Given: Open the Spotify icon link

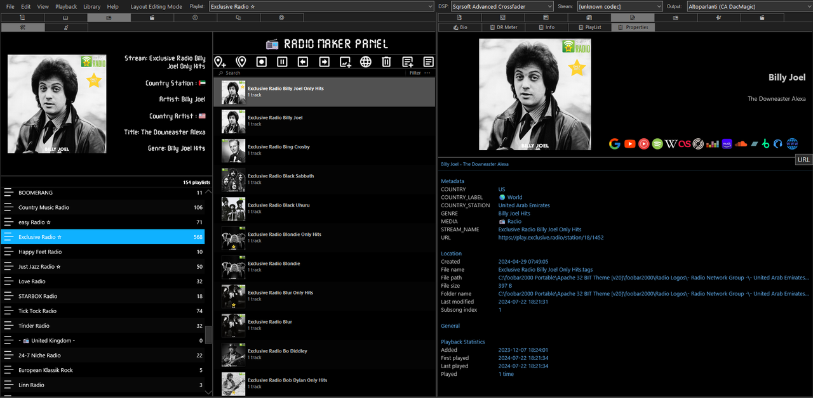Looking at the screenshot, I should 657,144.
